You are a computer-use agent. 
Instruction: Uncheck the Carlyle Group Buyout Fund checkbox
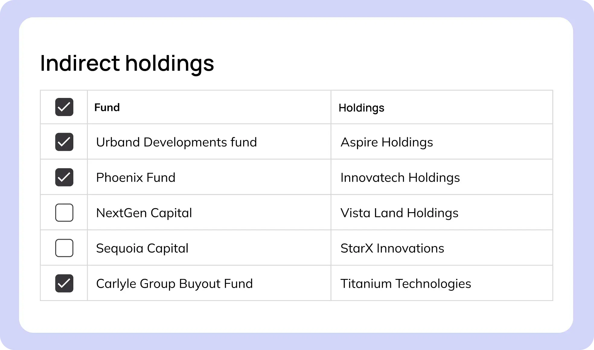64,283
